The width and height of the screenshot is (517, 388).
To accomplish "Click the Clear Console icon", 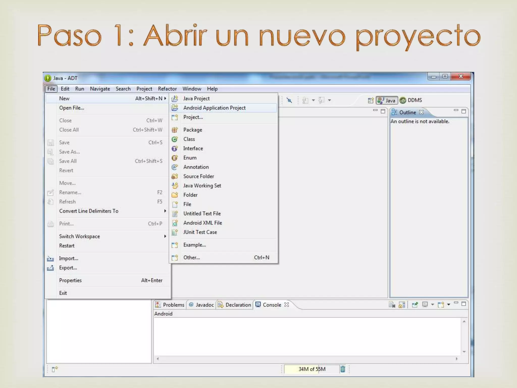I will pyautogui.click(x=392, y=305).
